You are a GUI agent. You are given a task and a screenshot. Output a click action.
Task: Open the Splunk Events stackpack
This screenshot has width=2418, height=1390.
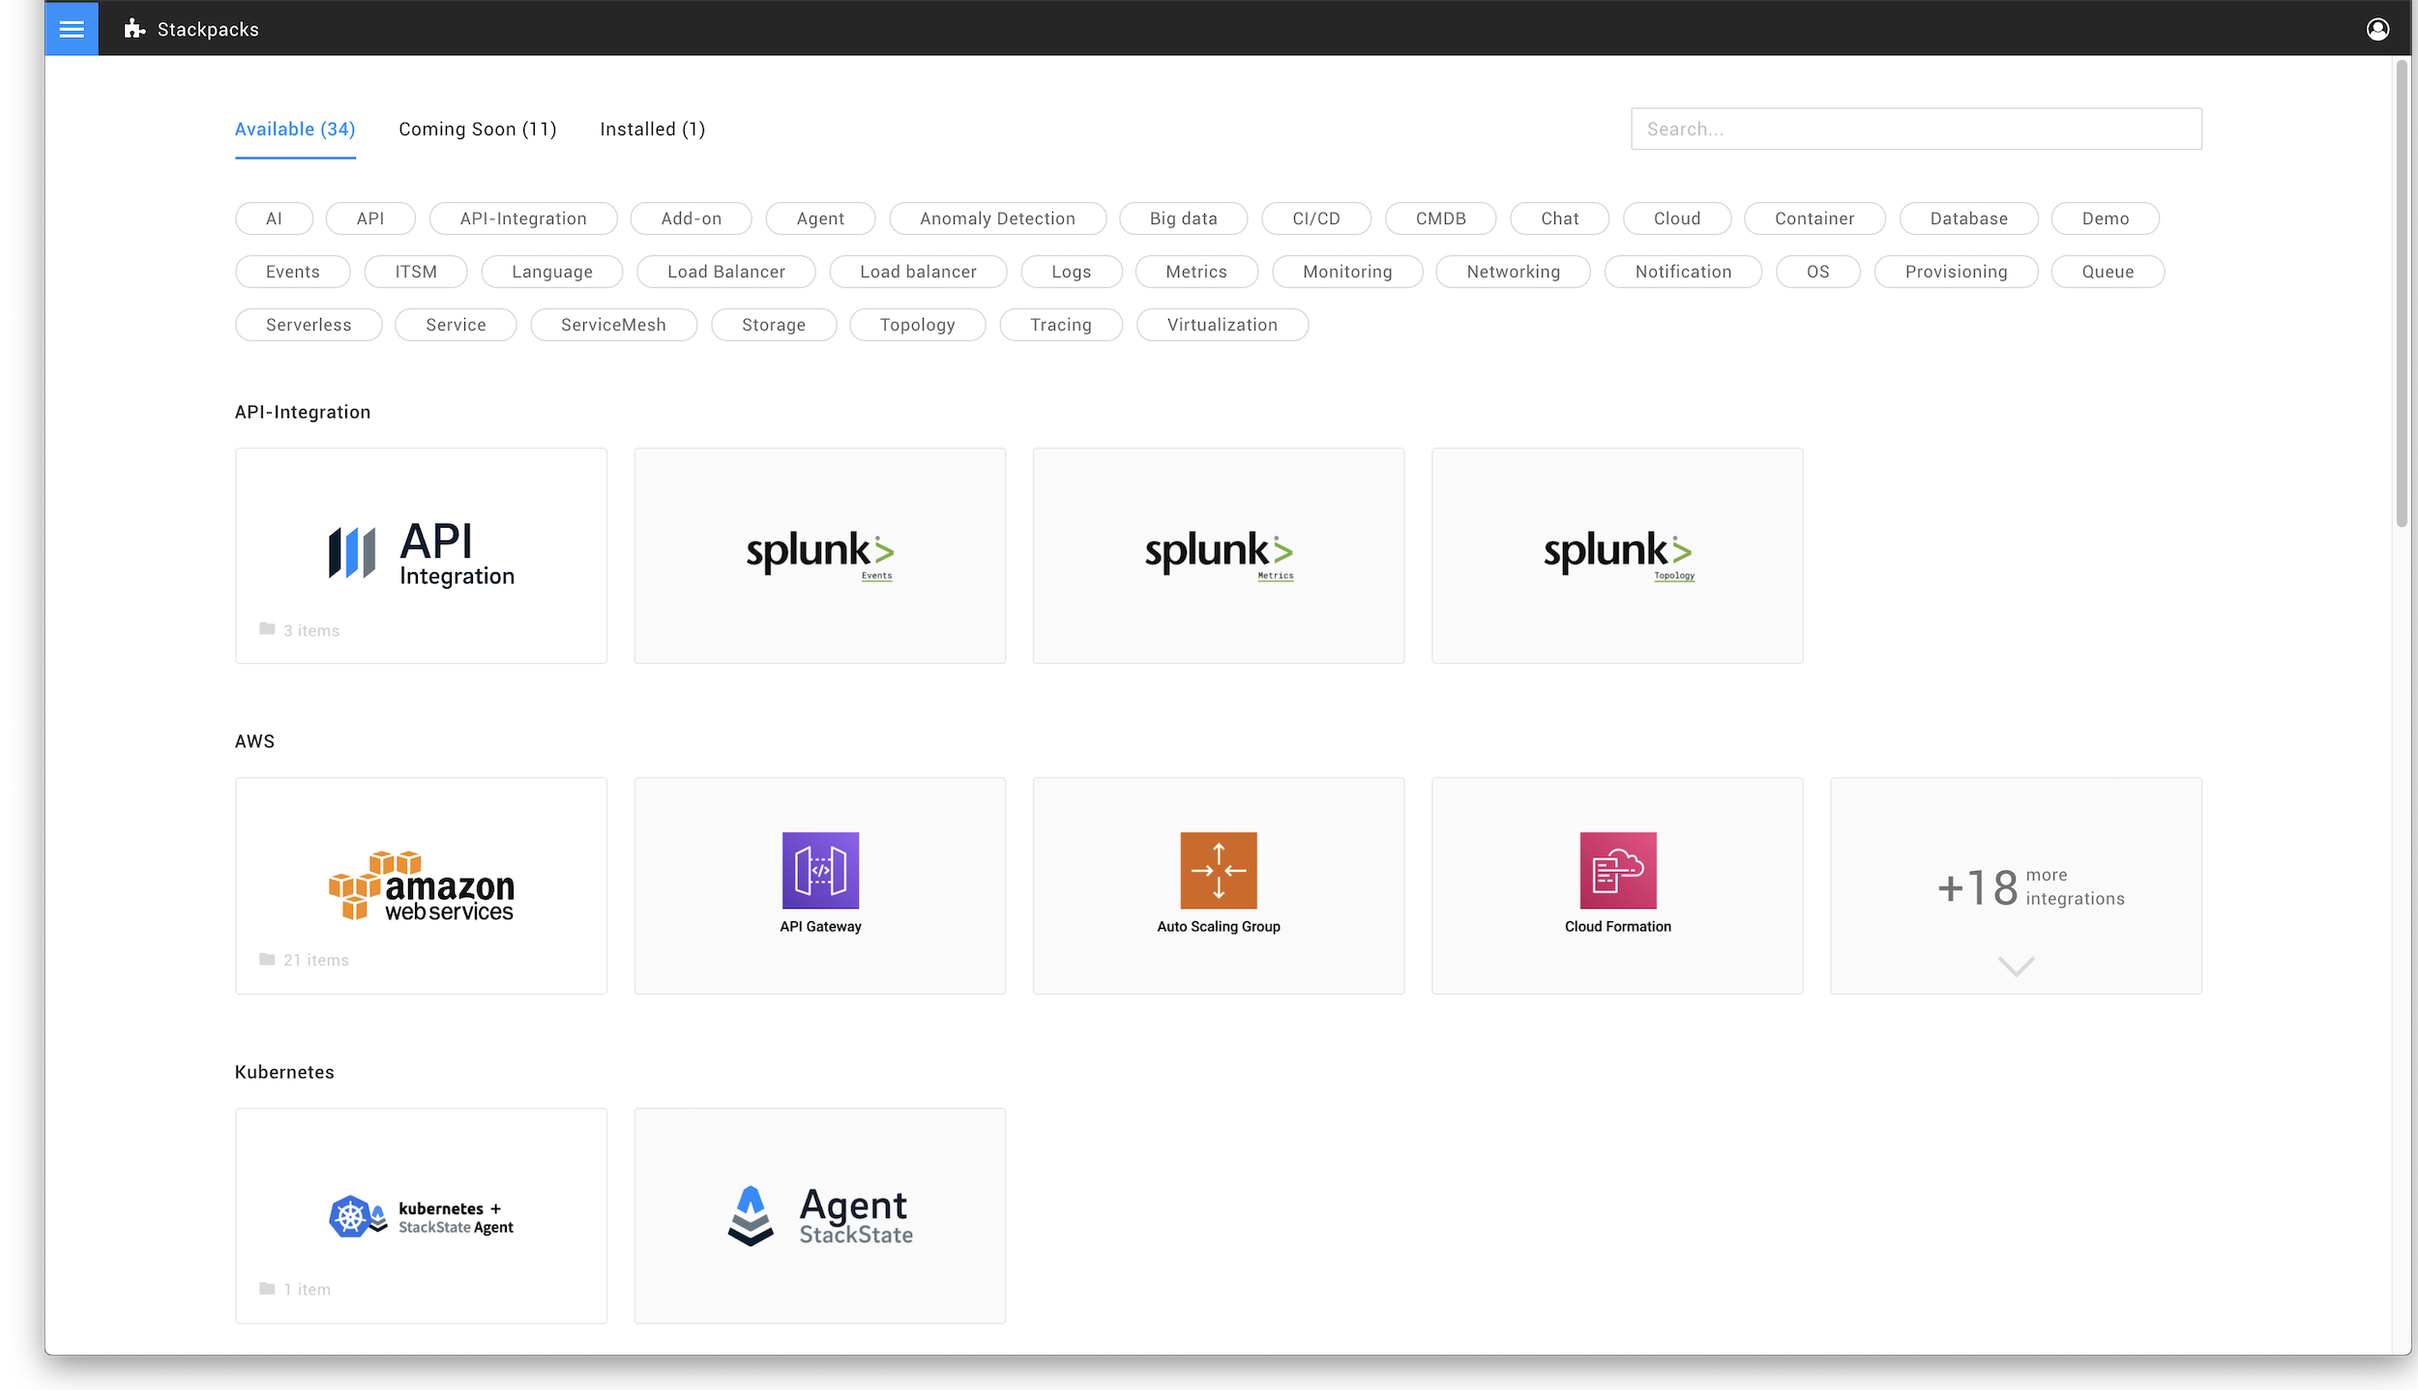point(820,556)
